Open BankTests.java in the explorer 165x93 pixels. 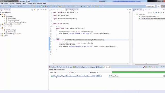[x=12, y=32]
